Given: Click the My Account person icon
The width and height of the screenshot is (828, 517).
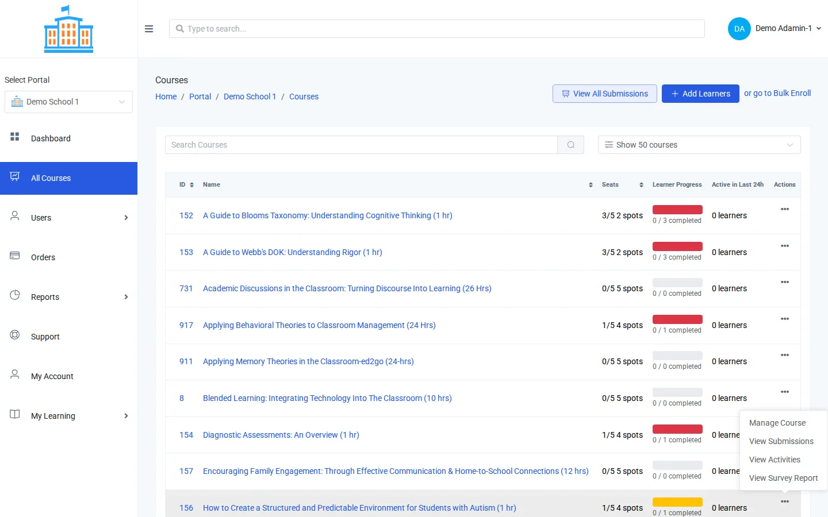Looking at the screenshot, I should (15, 375).
